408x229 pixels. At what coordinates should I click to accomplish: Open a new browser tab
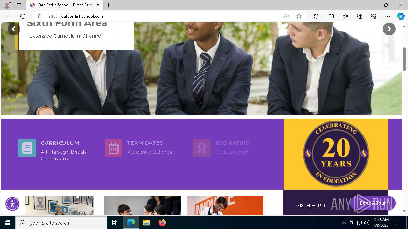109,5
